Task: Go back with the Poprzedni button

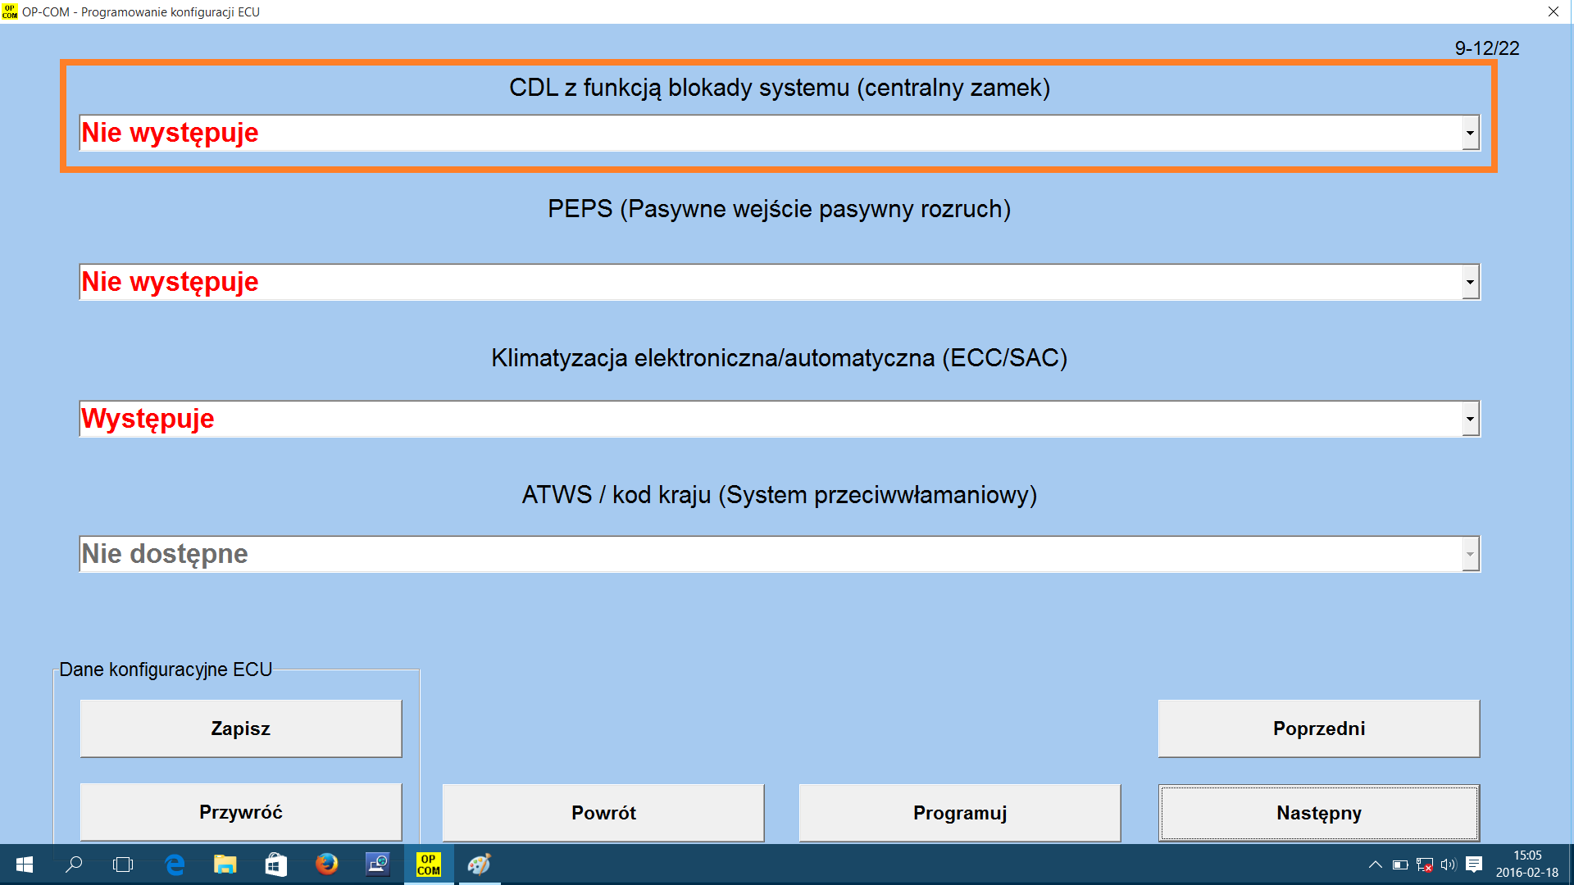Action: (x=1318, y=728)
